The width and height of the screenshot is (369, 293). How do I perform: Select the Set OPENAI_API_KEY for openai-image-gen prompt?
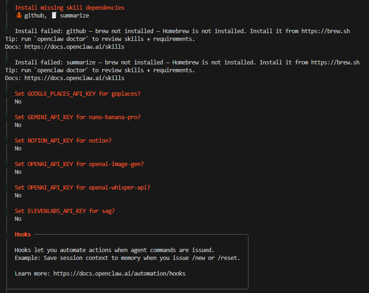coord(79,164)
